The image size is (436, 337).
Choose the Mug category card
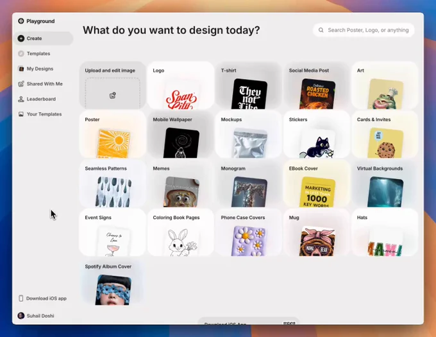point(317,232)
